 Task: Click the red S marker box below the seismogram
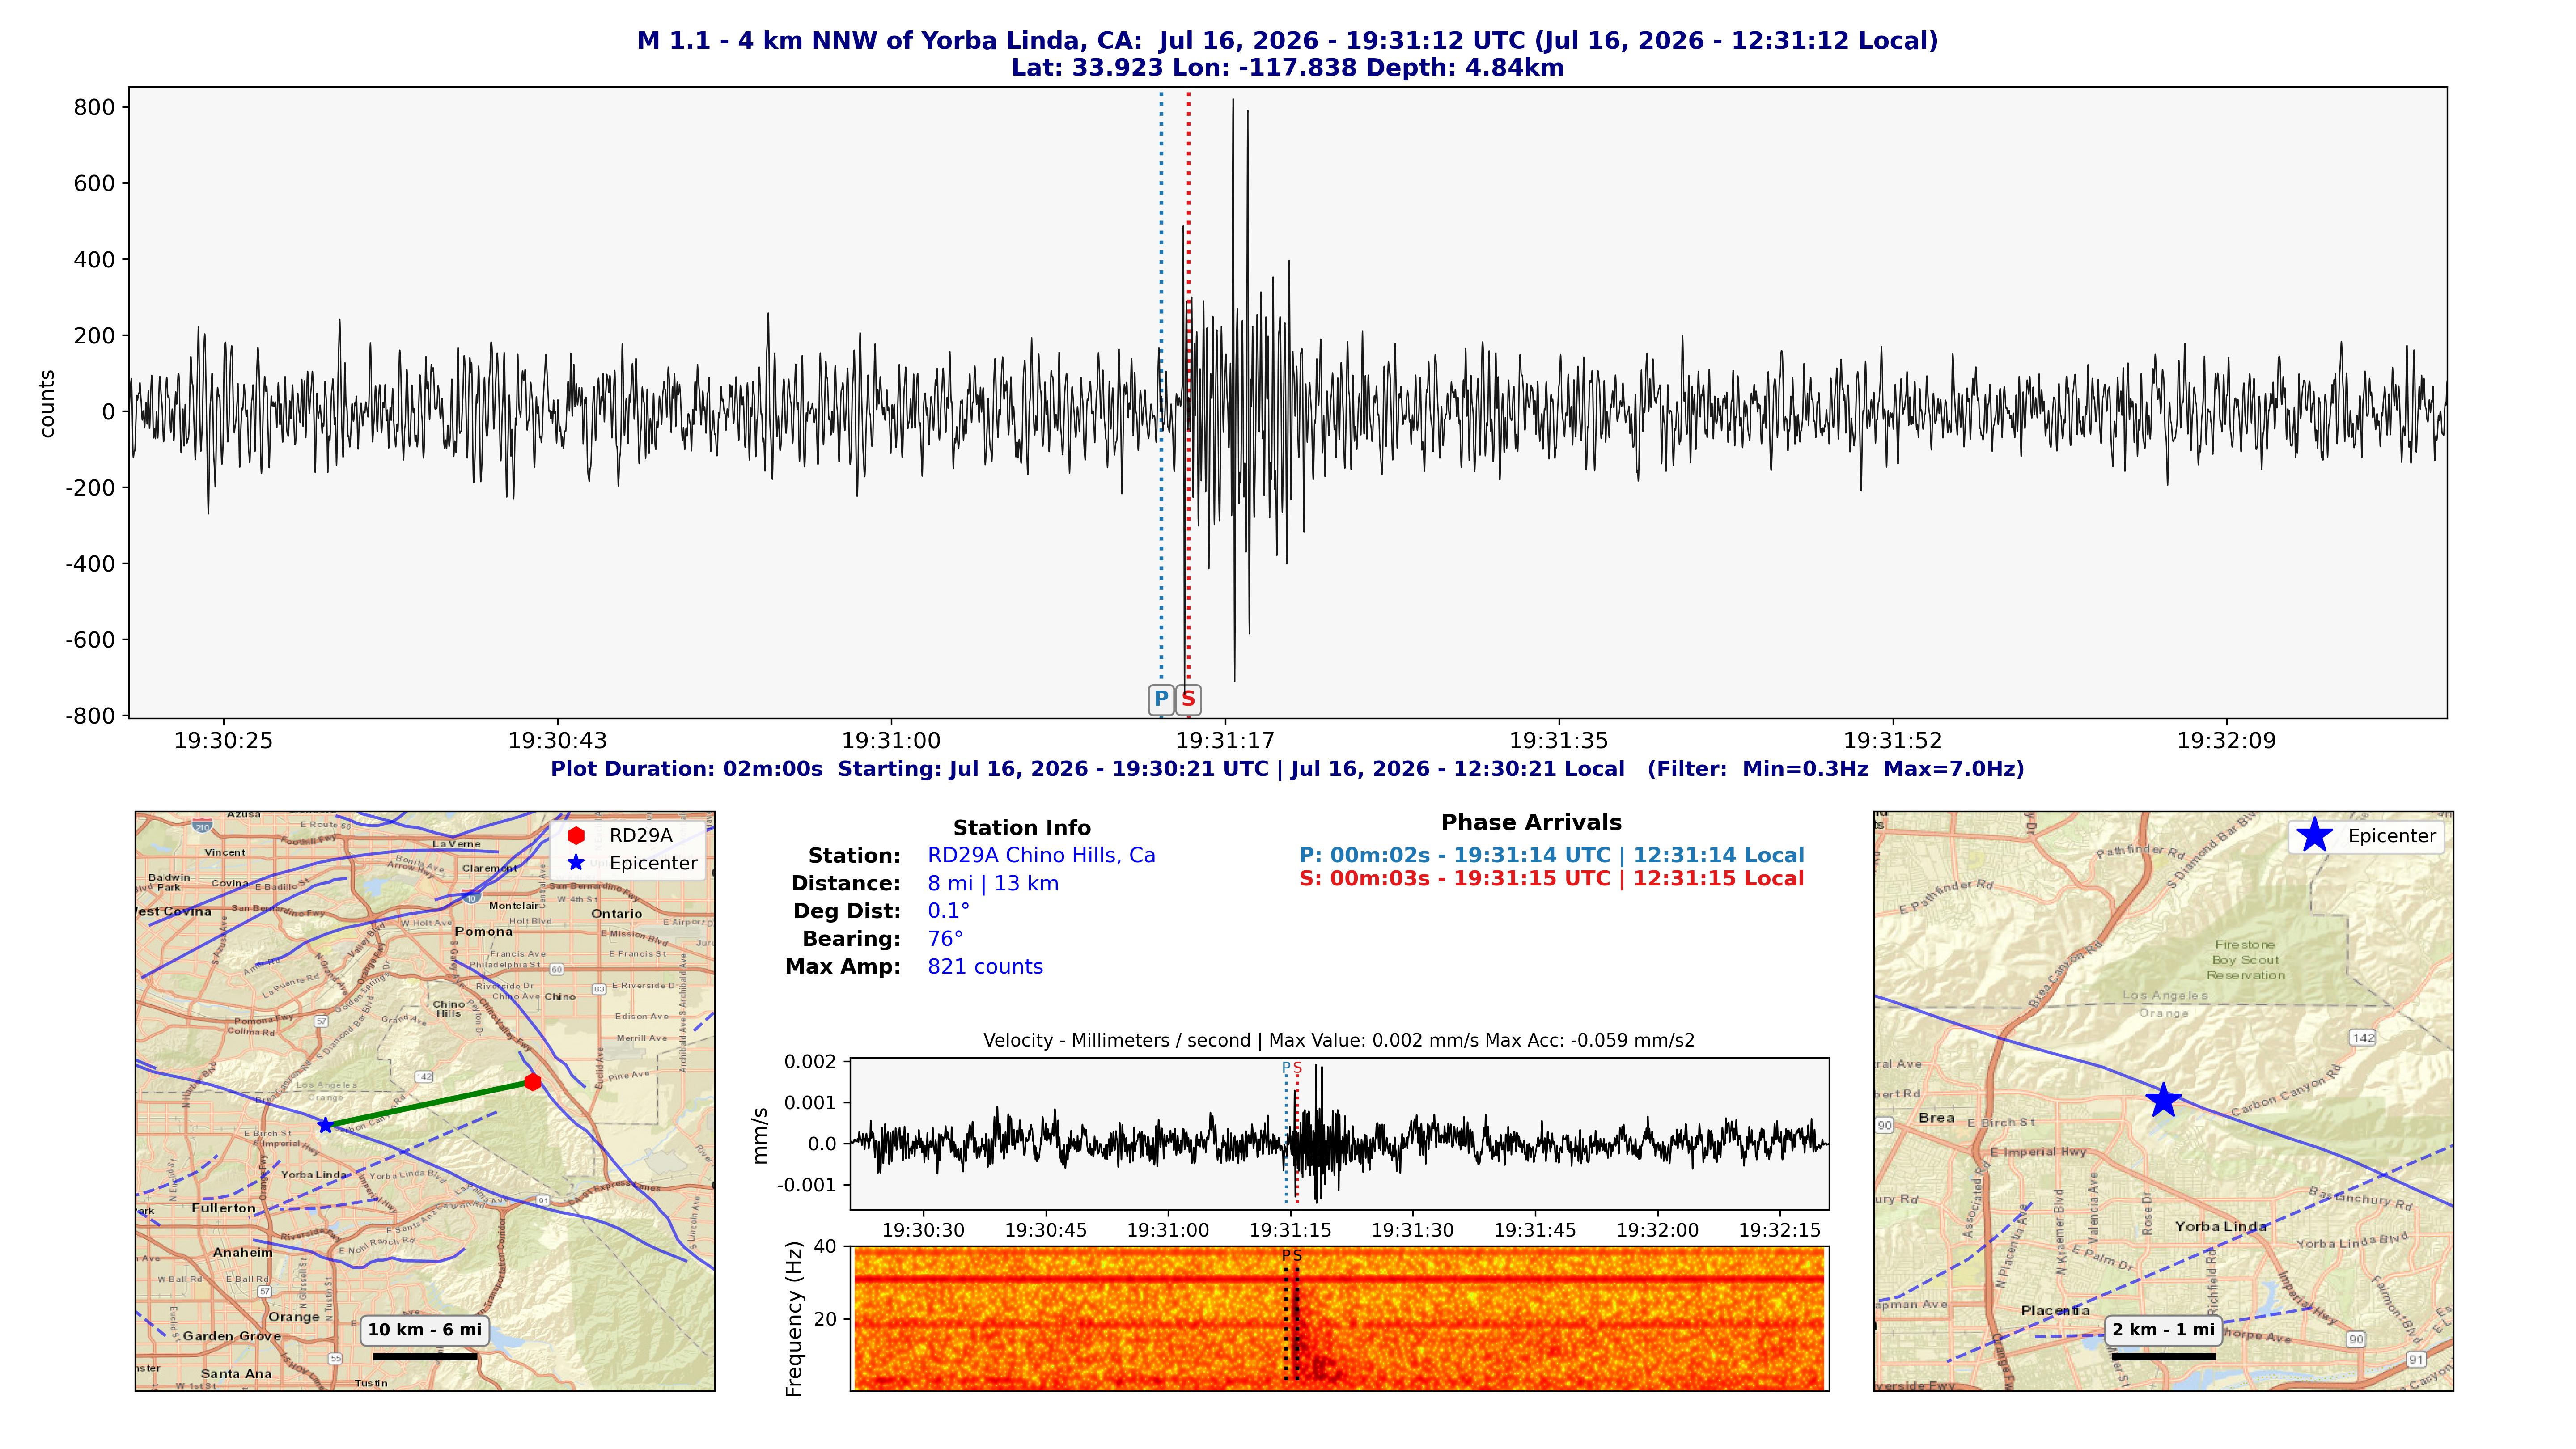1188,699
